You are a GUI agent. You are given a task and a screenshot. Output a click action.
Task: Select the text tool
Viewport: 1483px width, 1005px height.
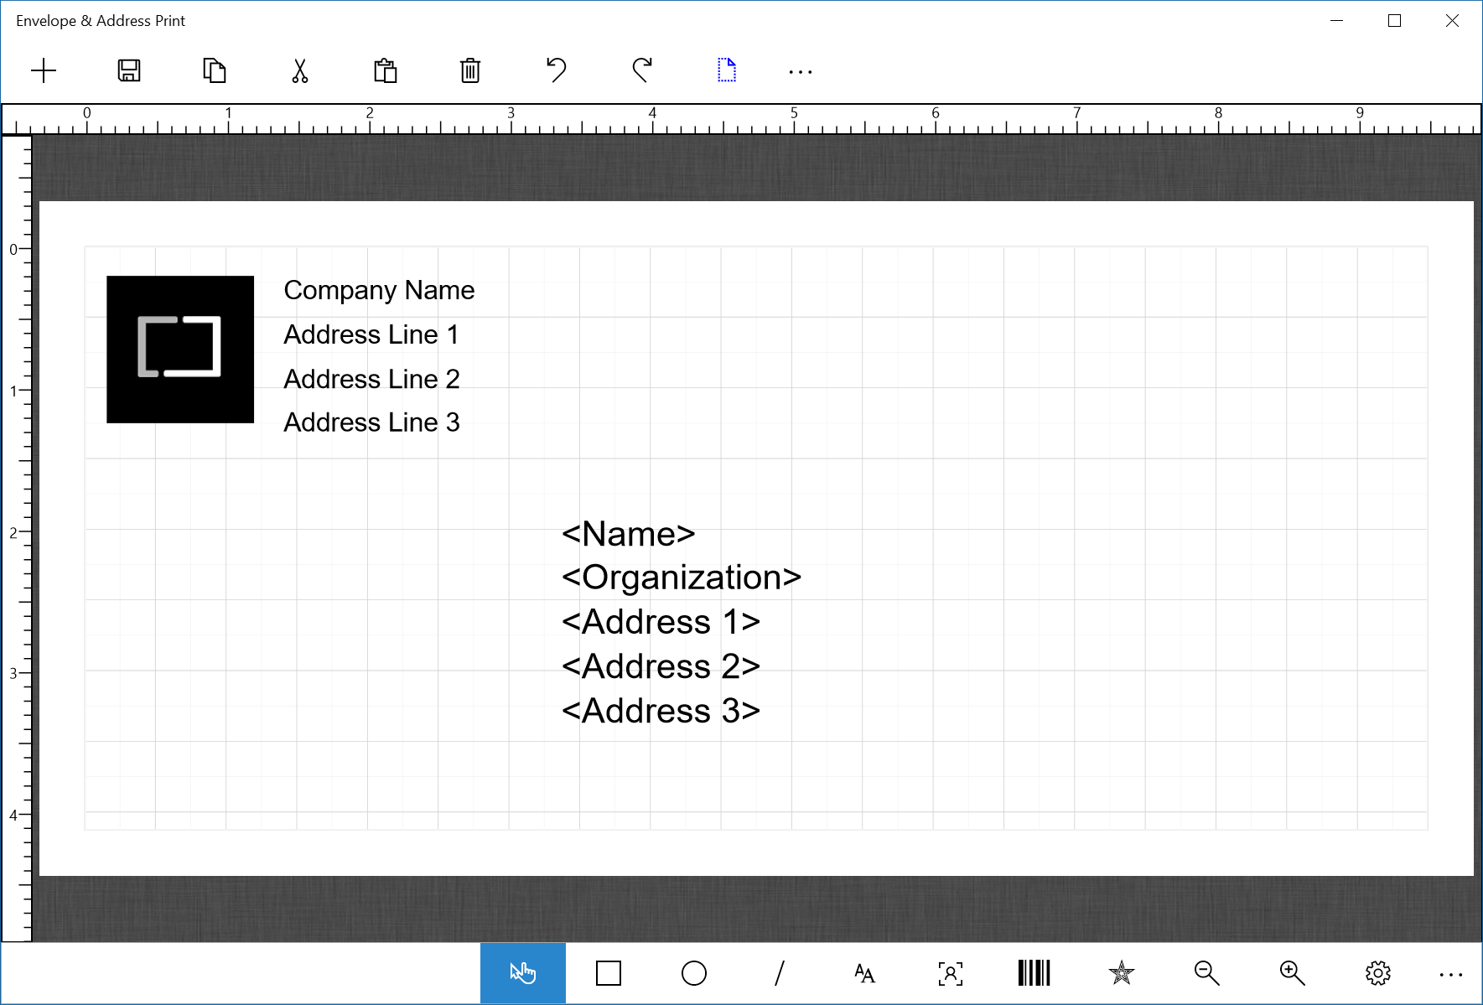tap(865, 973)
